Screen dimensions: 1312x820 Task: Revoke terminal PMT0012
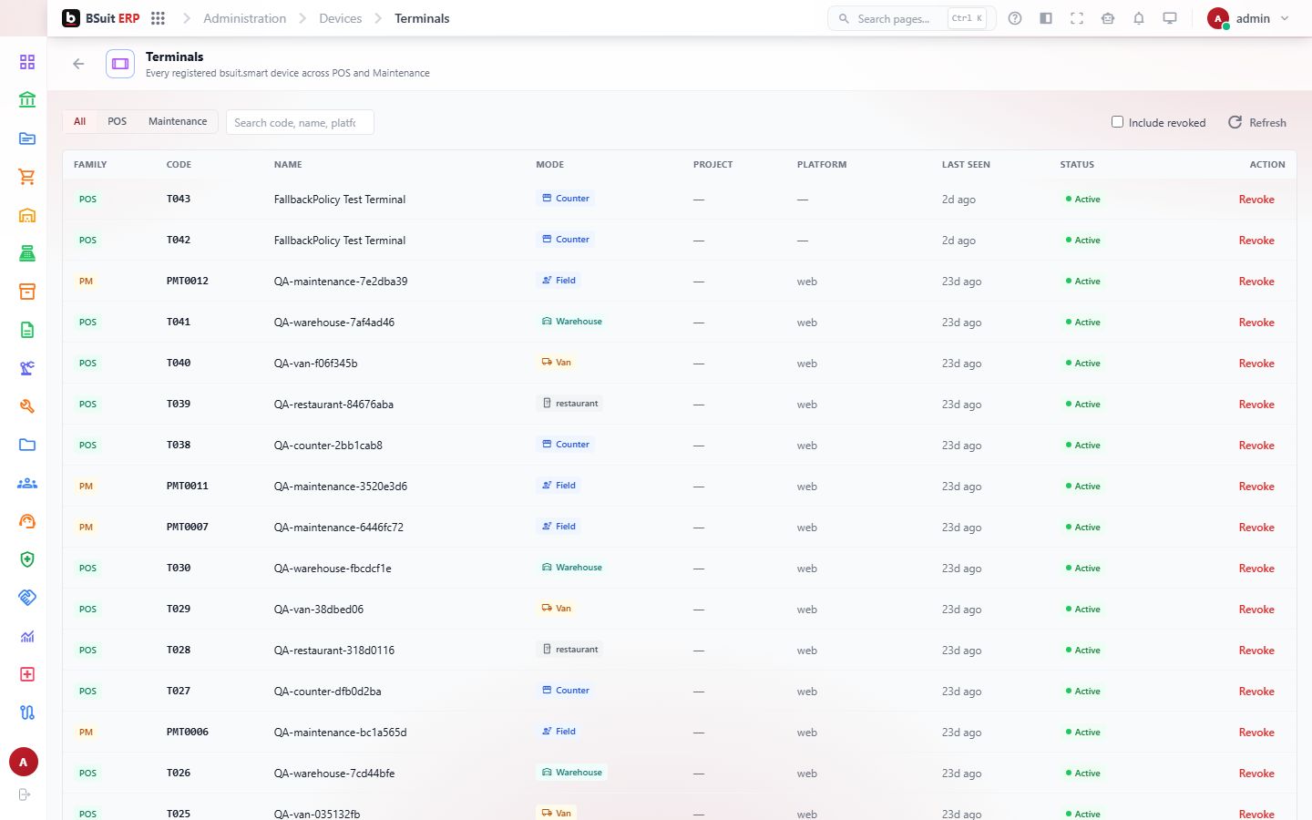pyautogui.click(x=1256, y=281)
